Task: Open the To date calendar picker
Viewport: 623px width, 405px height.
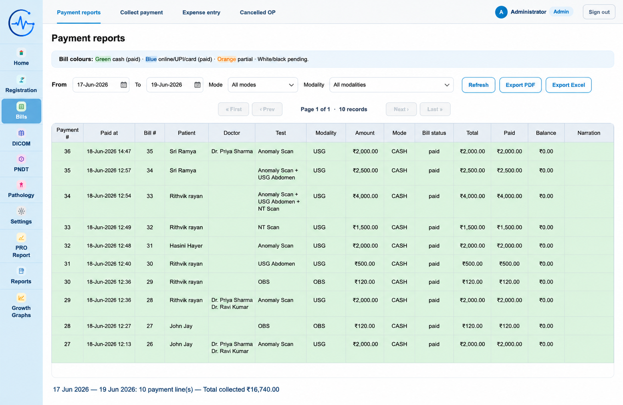Action: 198,85
